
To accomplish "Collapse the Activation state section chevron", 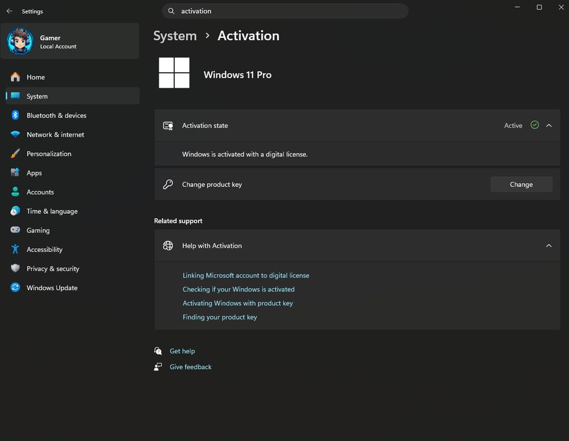I will (x=549, y=126).
